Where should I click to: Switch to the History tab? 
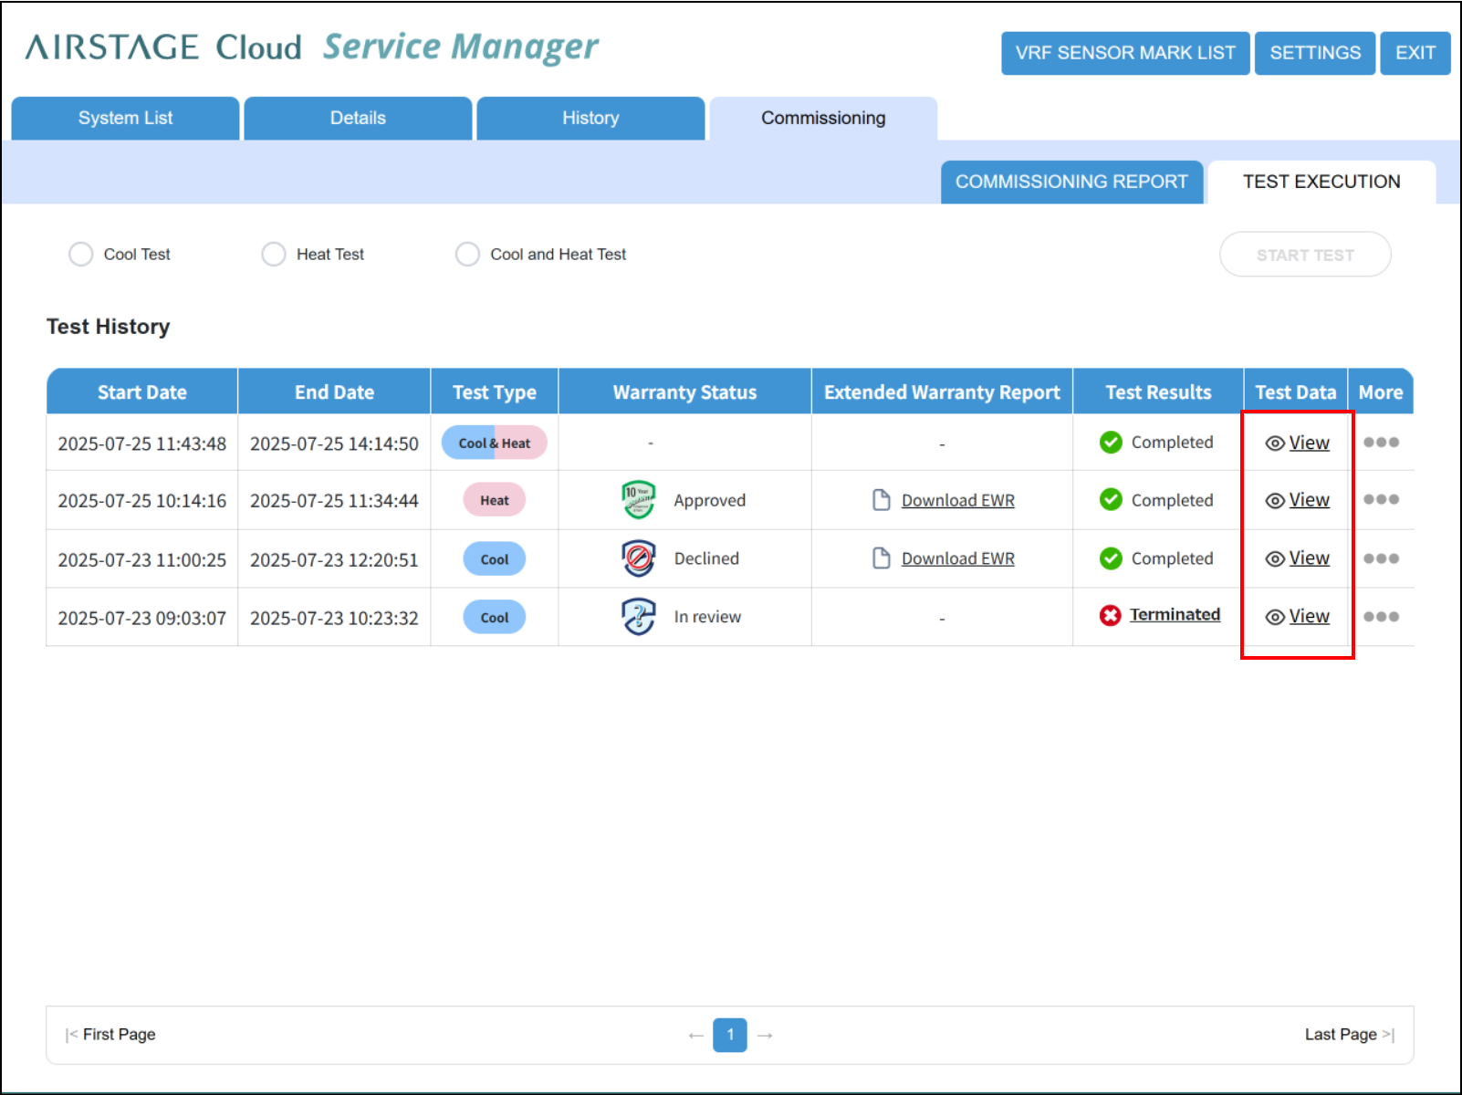tap(590, 118)
